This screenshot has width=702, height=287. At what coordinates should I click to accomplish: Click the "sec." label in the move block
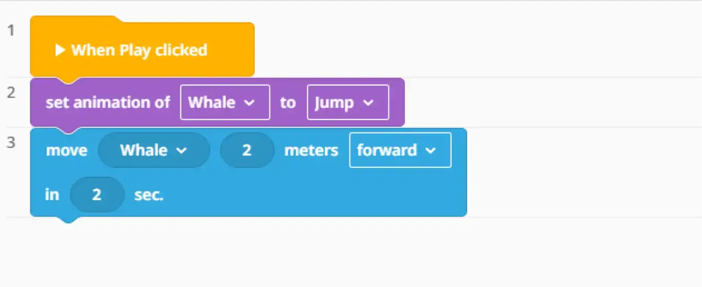point(149,195)
